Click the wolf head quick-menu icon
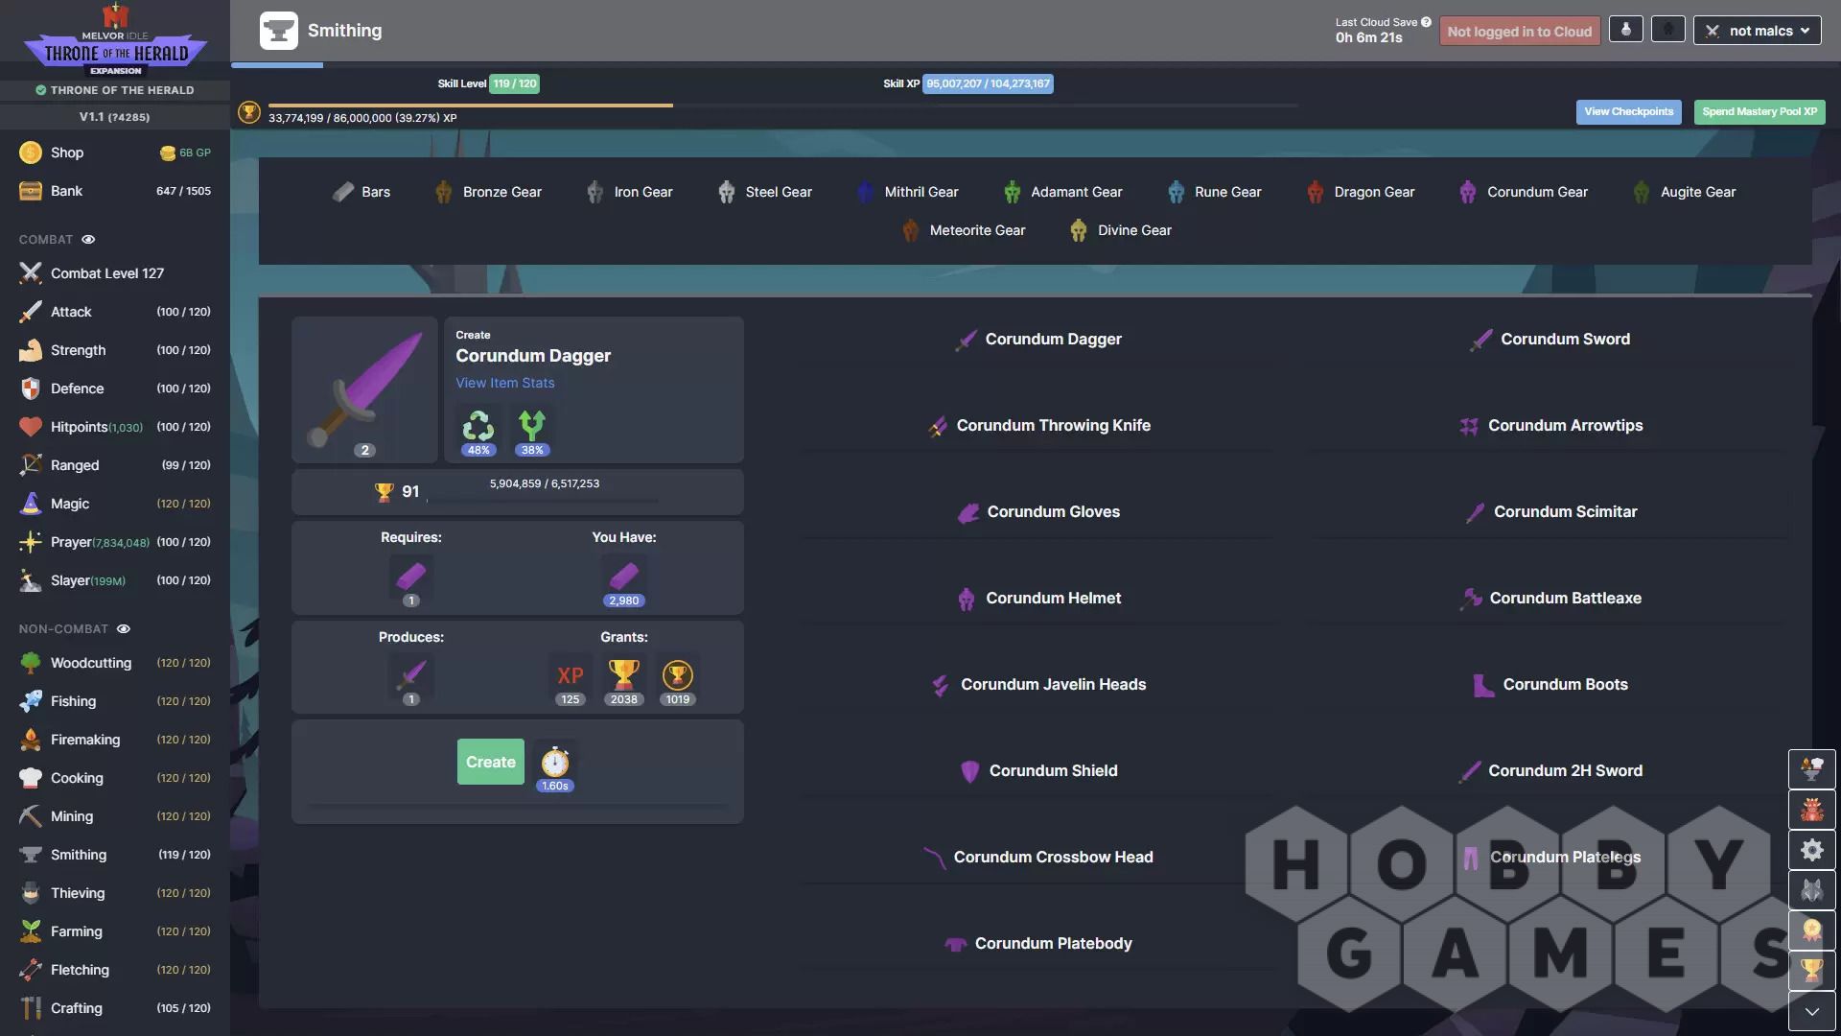1841x1036 pixels. 1811,890
